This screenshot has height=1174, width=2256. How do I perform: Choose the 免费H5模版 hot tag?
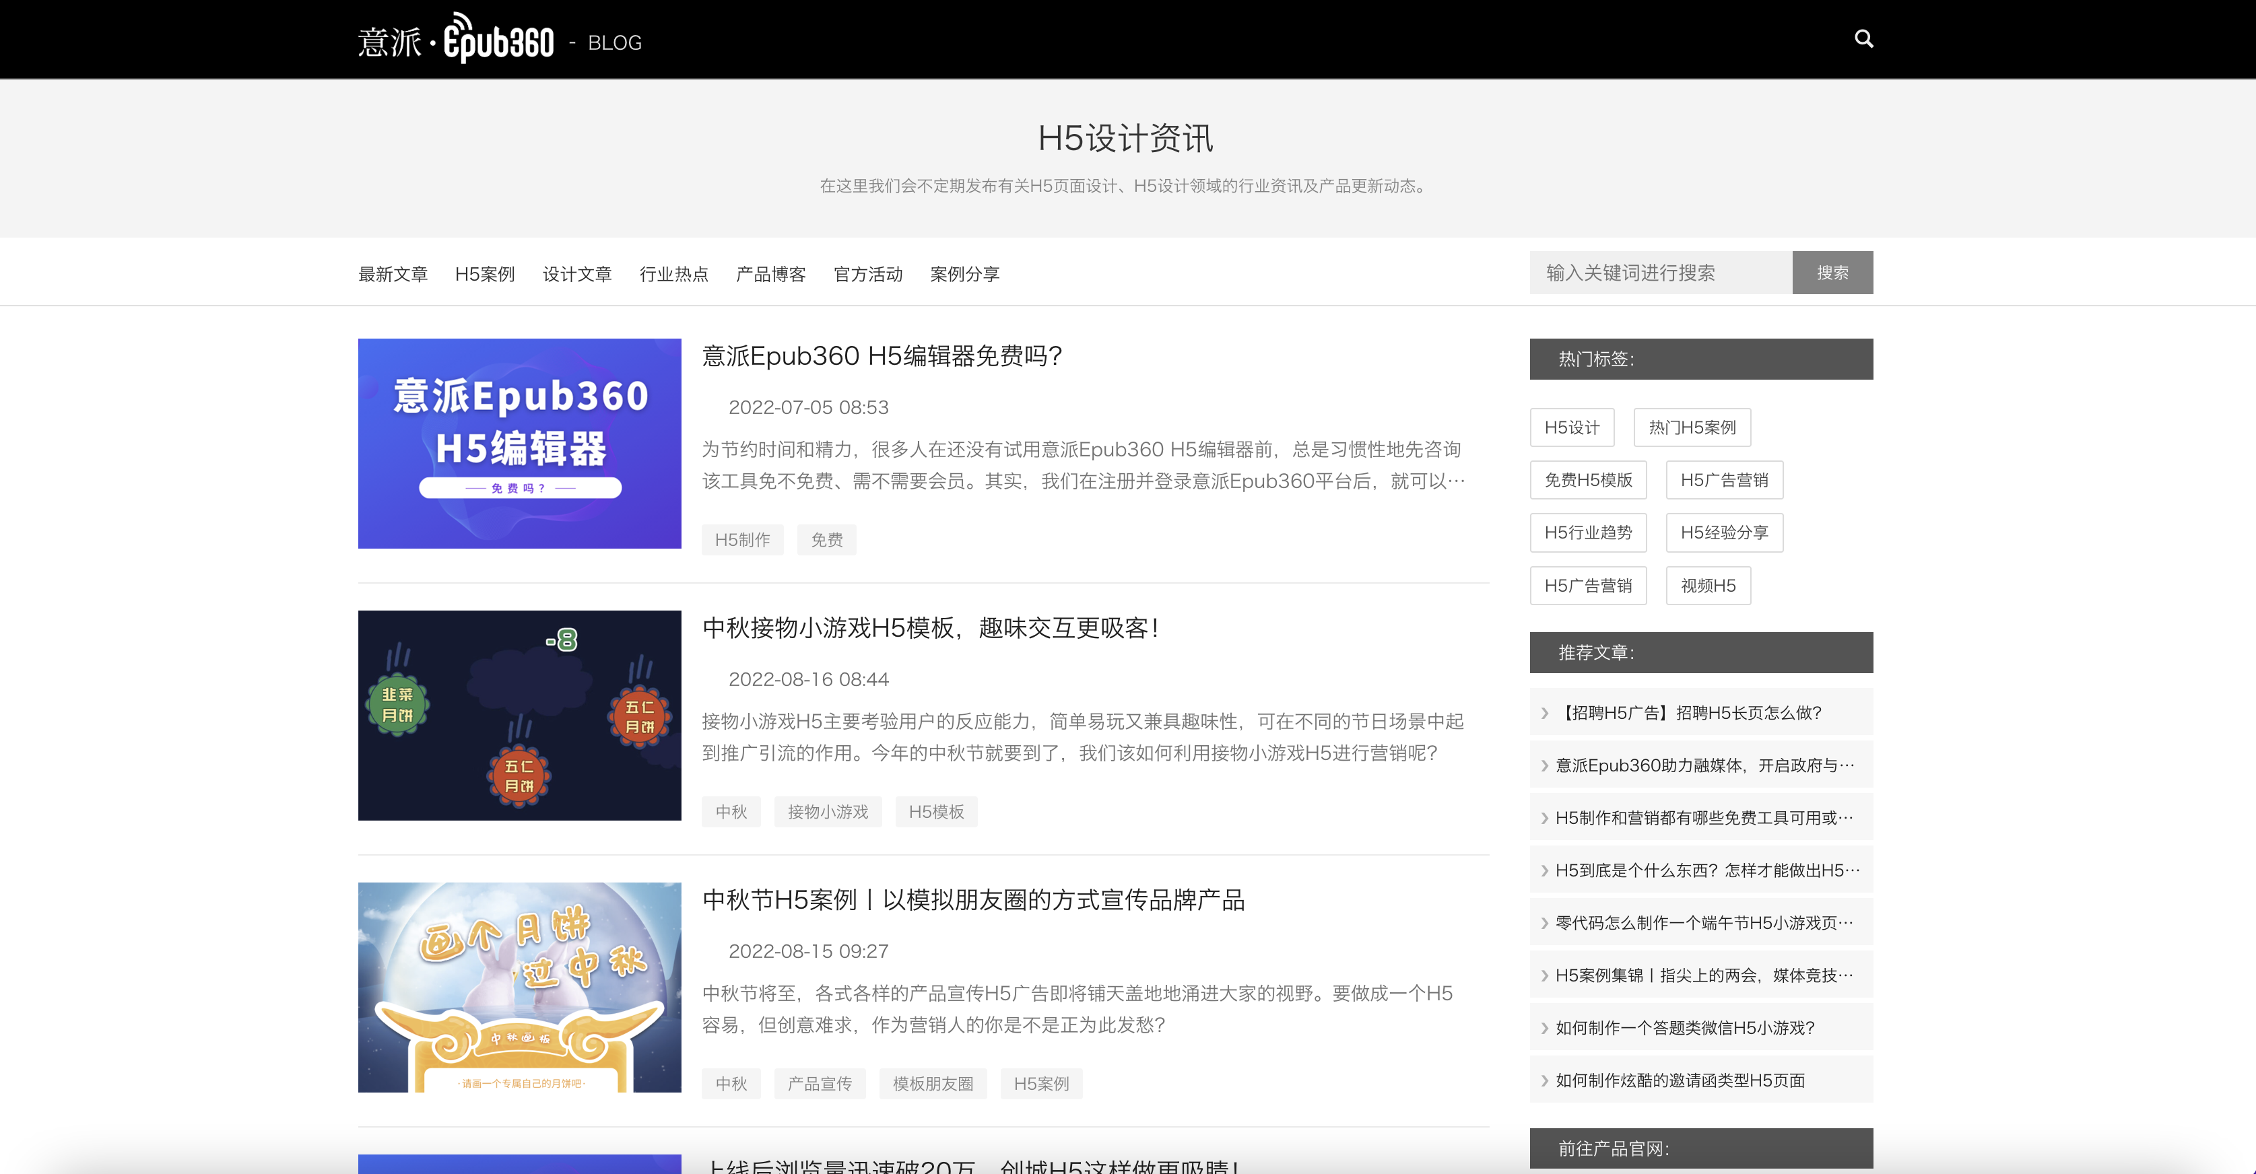pyautogui.click(x=1588, y=480)
